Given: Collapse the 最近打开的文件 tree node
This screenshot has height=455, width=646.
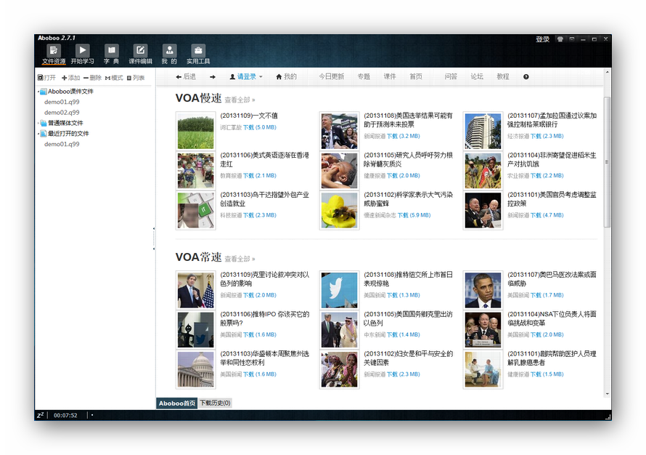Looking at the screenshot, I should pos(38,134).
